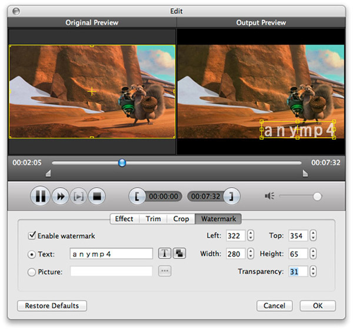Click the Restore Defaults button
Viewport: 353px width, 330px height.
pos(52,306)
